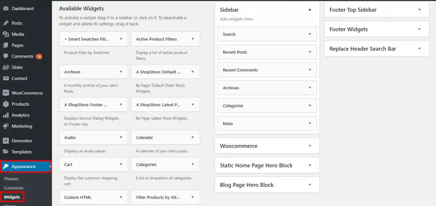Expand the Calendar widget arrow
Screen dimensions: 436x206
pos(193,137)
